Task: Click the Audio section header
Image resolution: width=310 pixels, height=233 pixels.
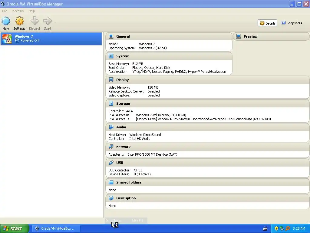Action: tap(207, 127)
